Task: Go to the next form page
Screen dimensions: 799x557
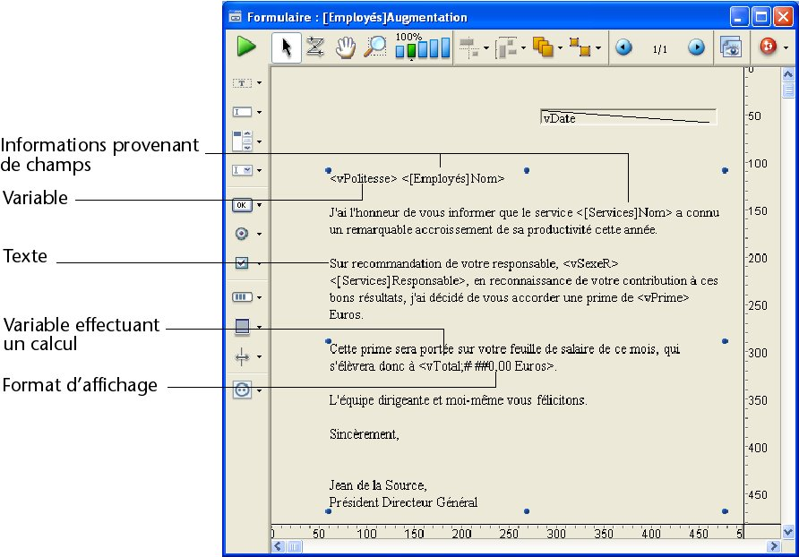Action: tap(696, 48)
